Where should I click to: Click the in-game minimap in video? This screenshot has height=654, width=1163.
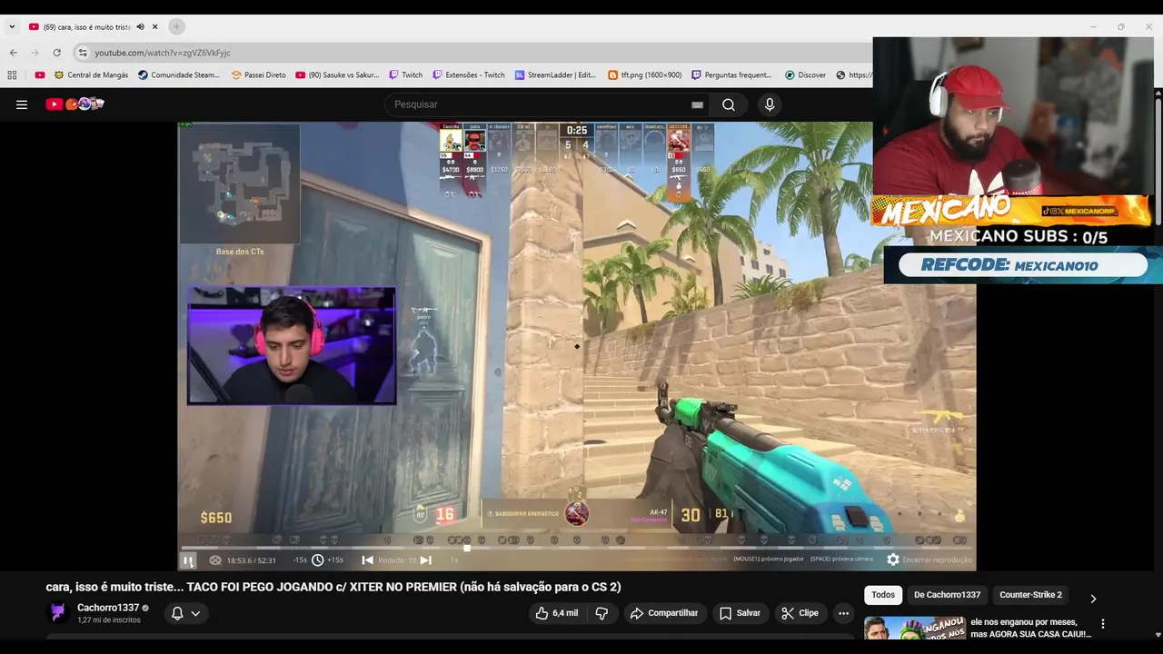(x=240, y=184)
